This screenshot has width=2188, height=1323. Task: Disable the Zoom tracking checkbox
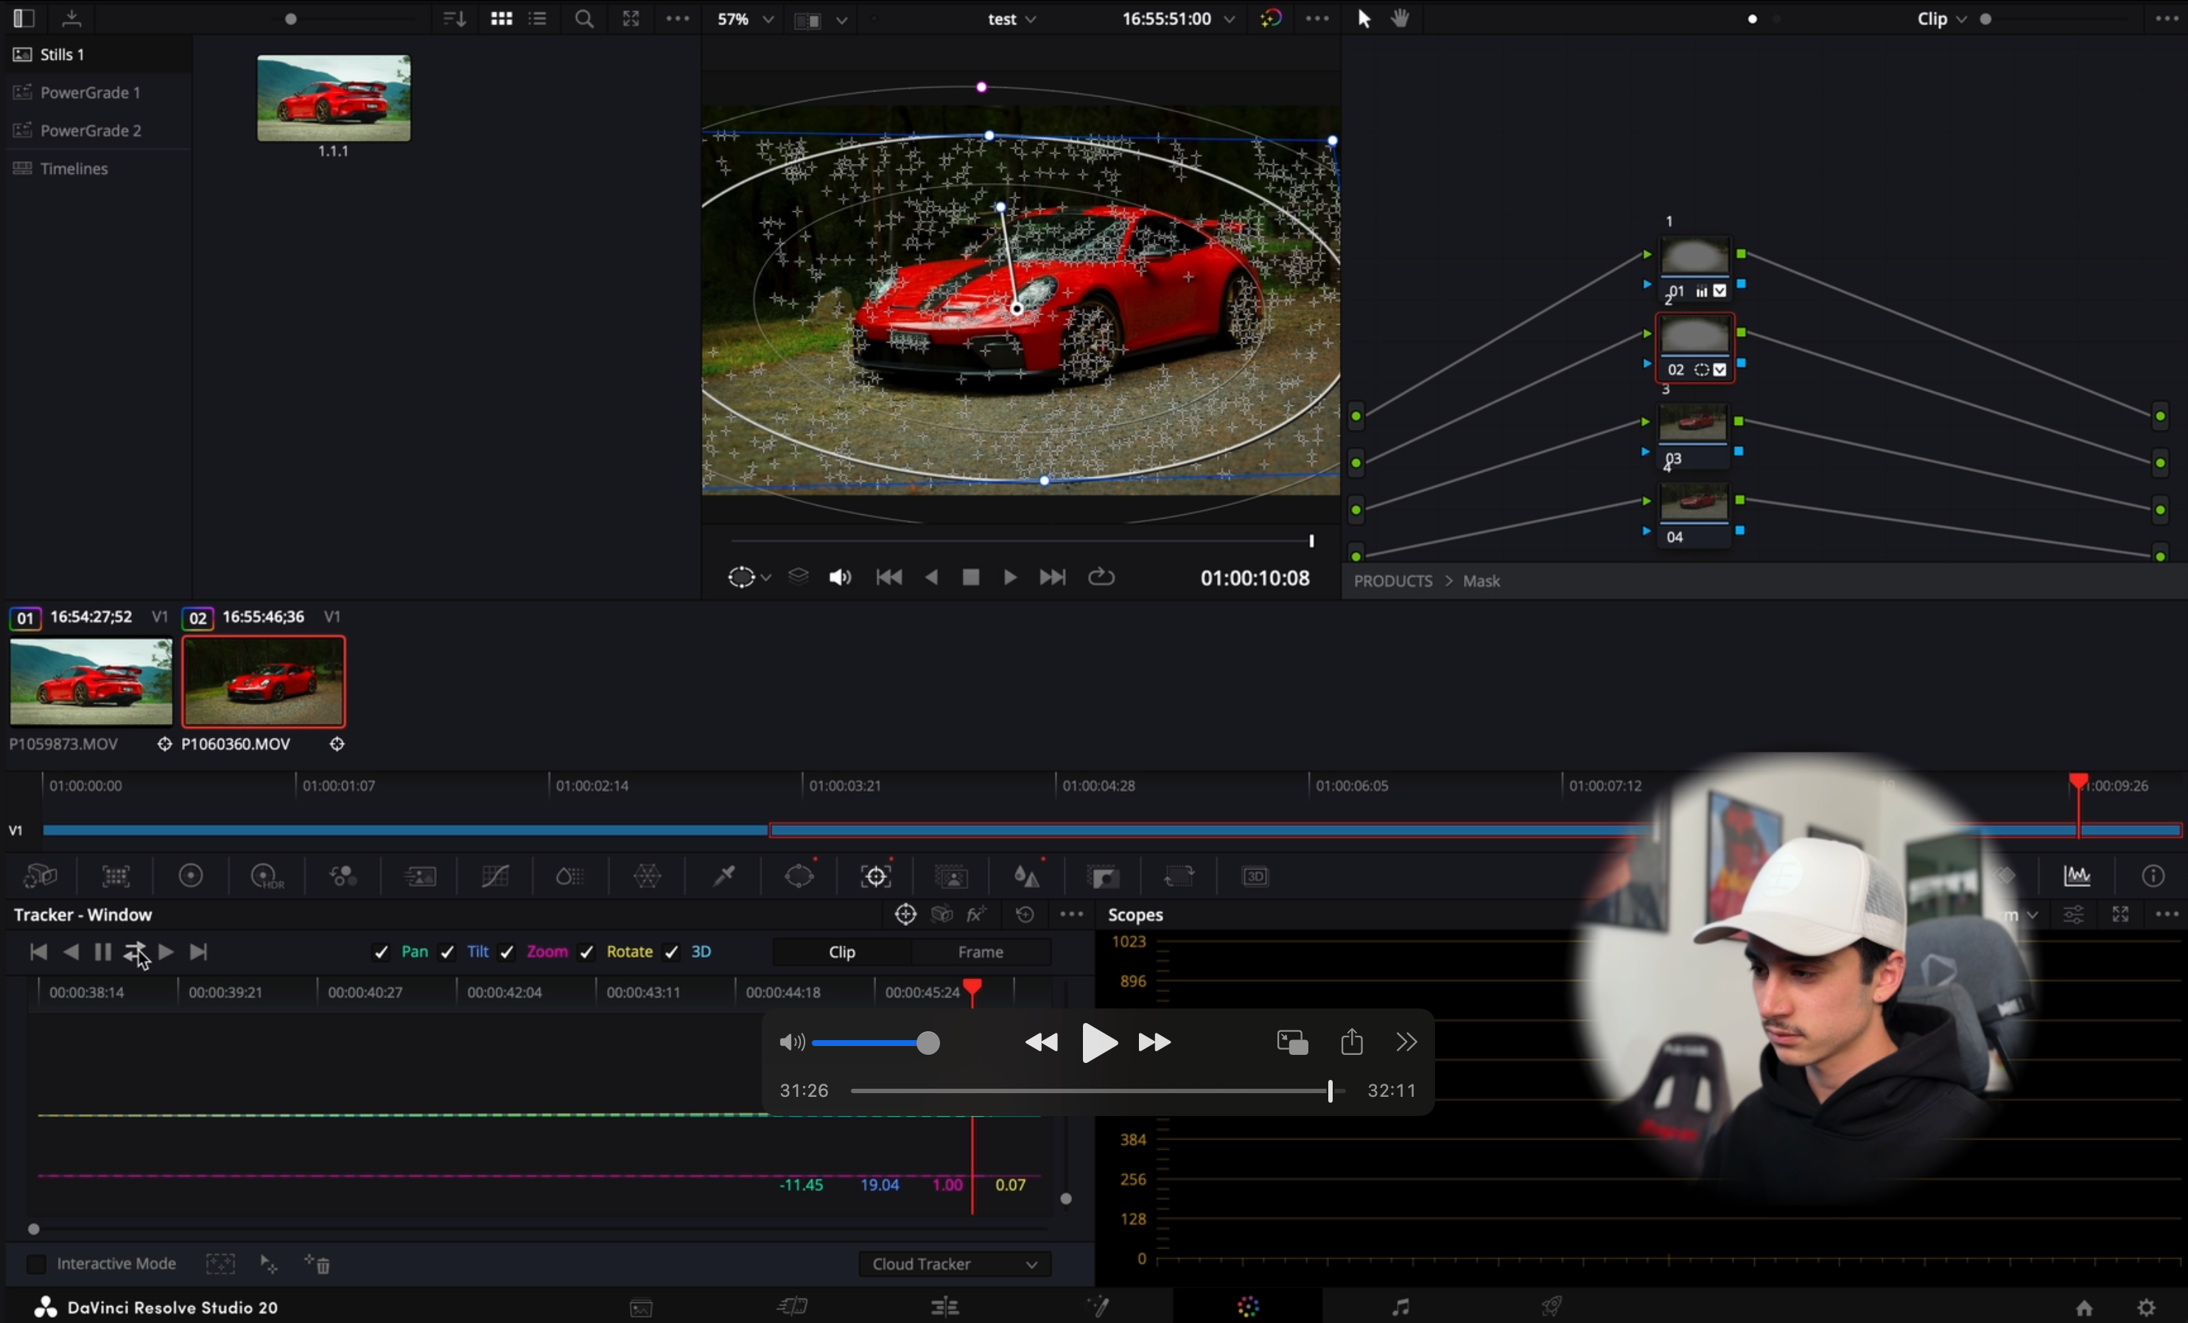pyautogui.click(x=506, y=952)
